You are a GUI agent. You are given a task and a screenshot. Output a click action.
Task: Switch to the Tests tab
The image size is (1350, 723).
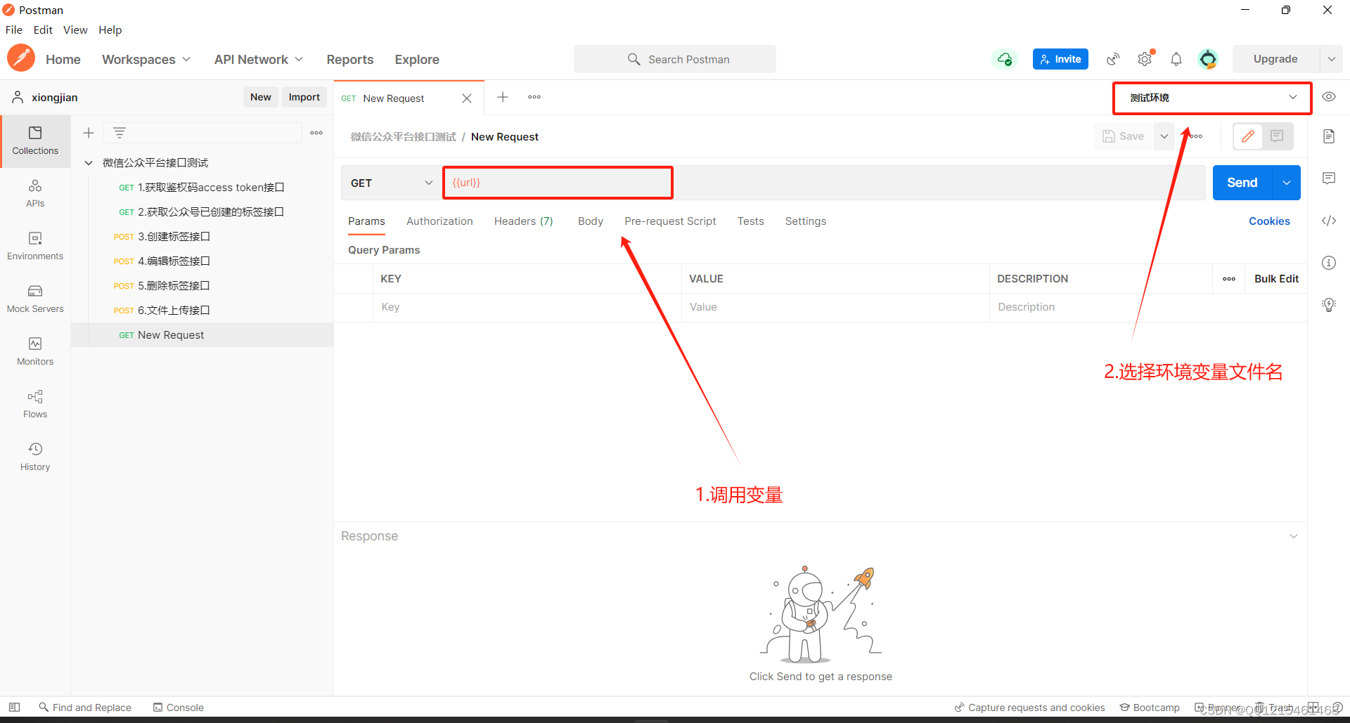point(750,221)
